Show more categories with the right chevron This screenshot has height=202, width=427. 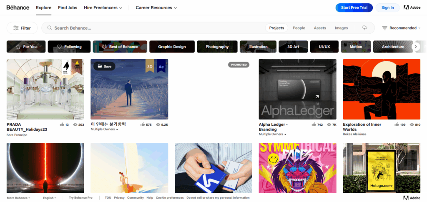coord(416,47)
